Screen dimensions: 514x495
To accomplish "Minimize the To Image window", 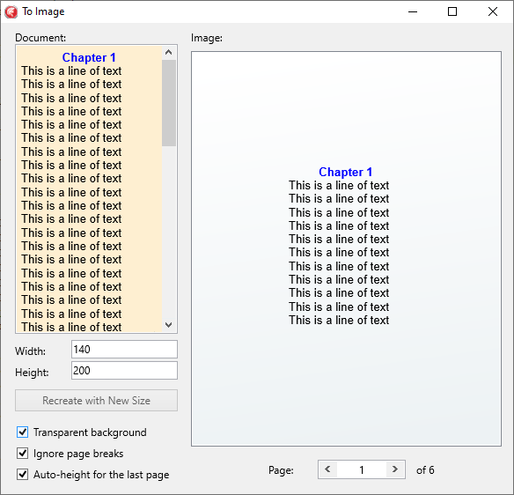I will click(413, 11).
